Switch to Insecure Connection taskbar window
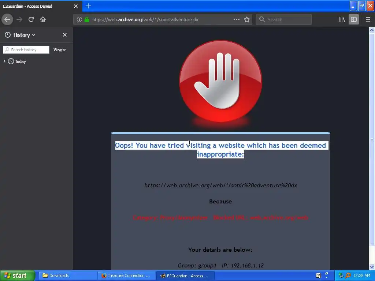 click(x=126, y=276)
